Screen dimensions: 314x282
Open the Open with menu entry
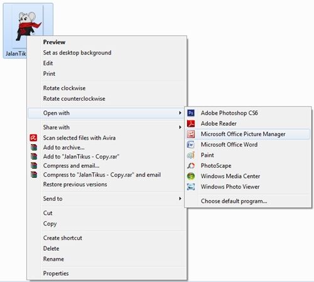click(x=106, y=113)
